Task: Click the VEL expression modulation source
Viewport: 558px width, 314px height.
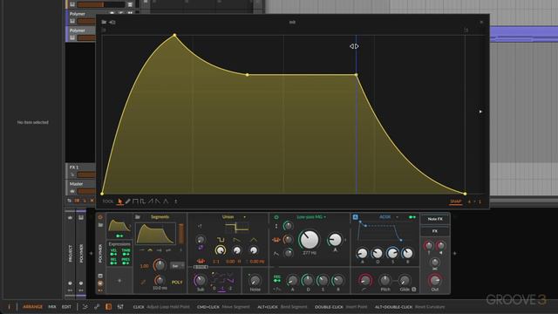Action: (113, 252)
